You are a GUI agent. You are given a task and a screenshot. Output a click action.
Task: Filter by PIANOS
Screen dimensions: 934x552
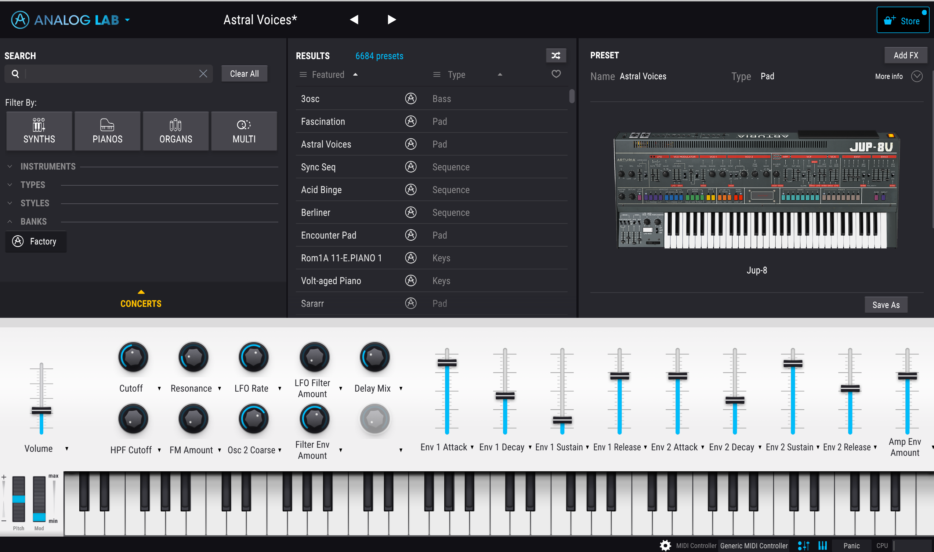point(108,131)
